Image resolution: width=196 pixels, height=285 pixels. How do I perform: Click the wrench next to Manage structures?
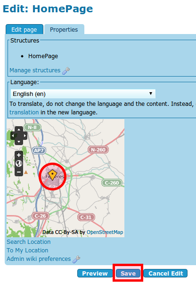(66, 71)
